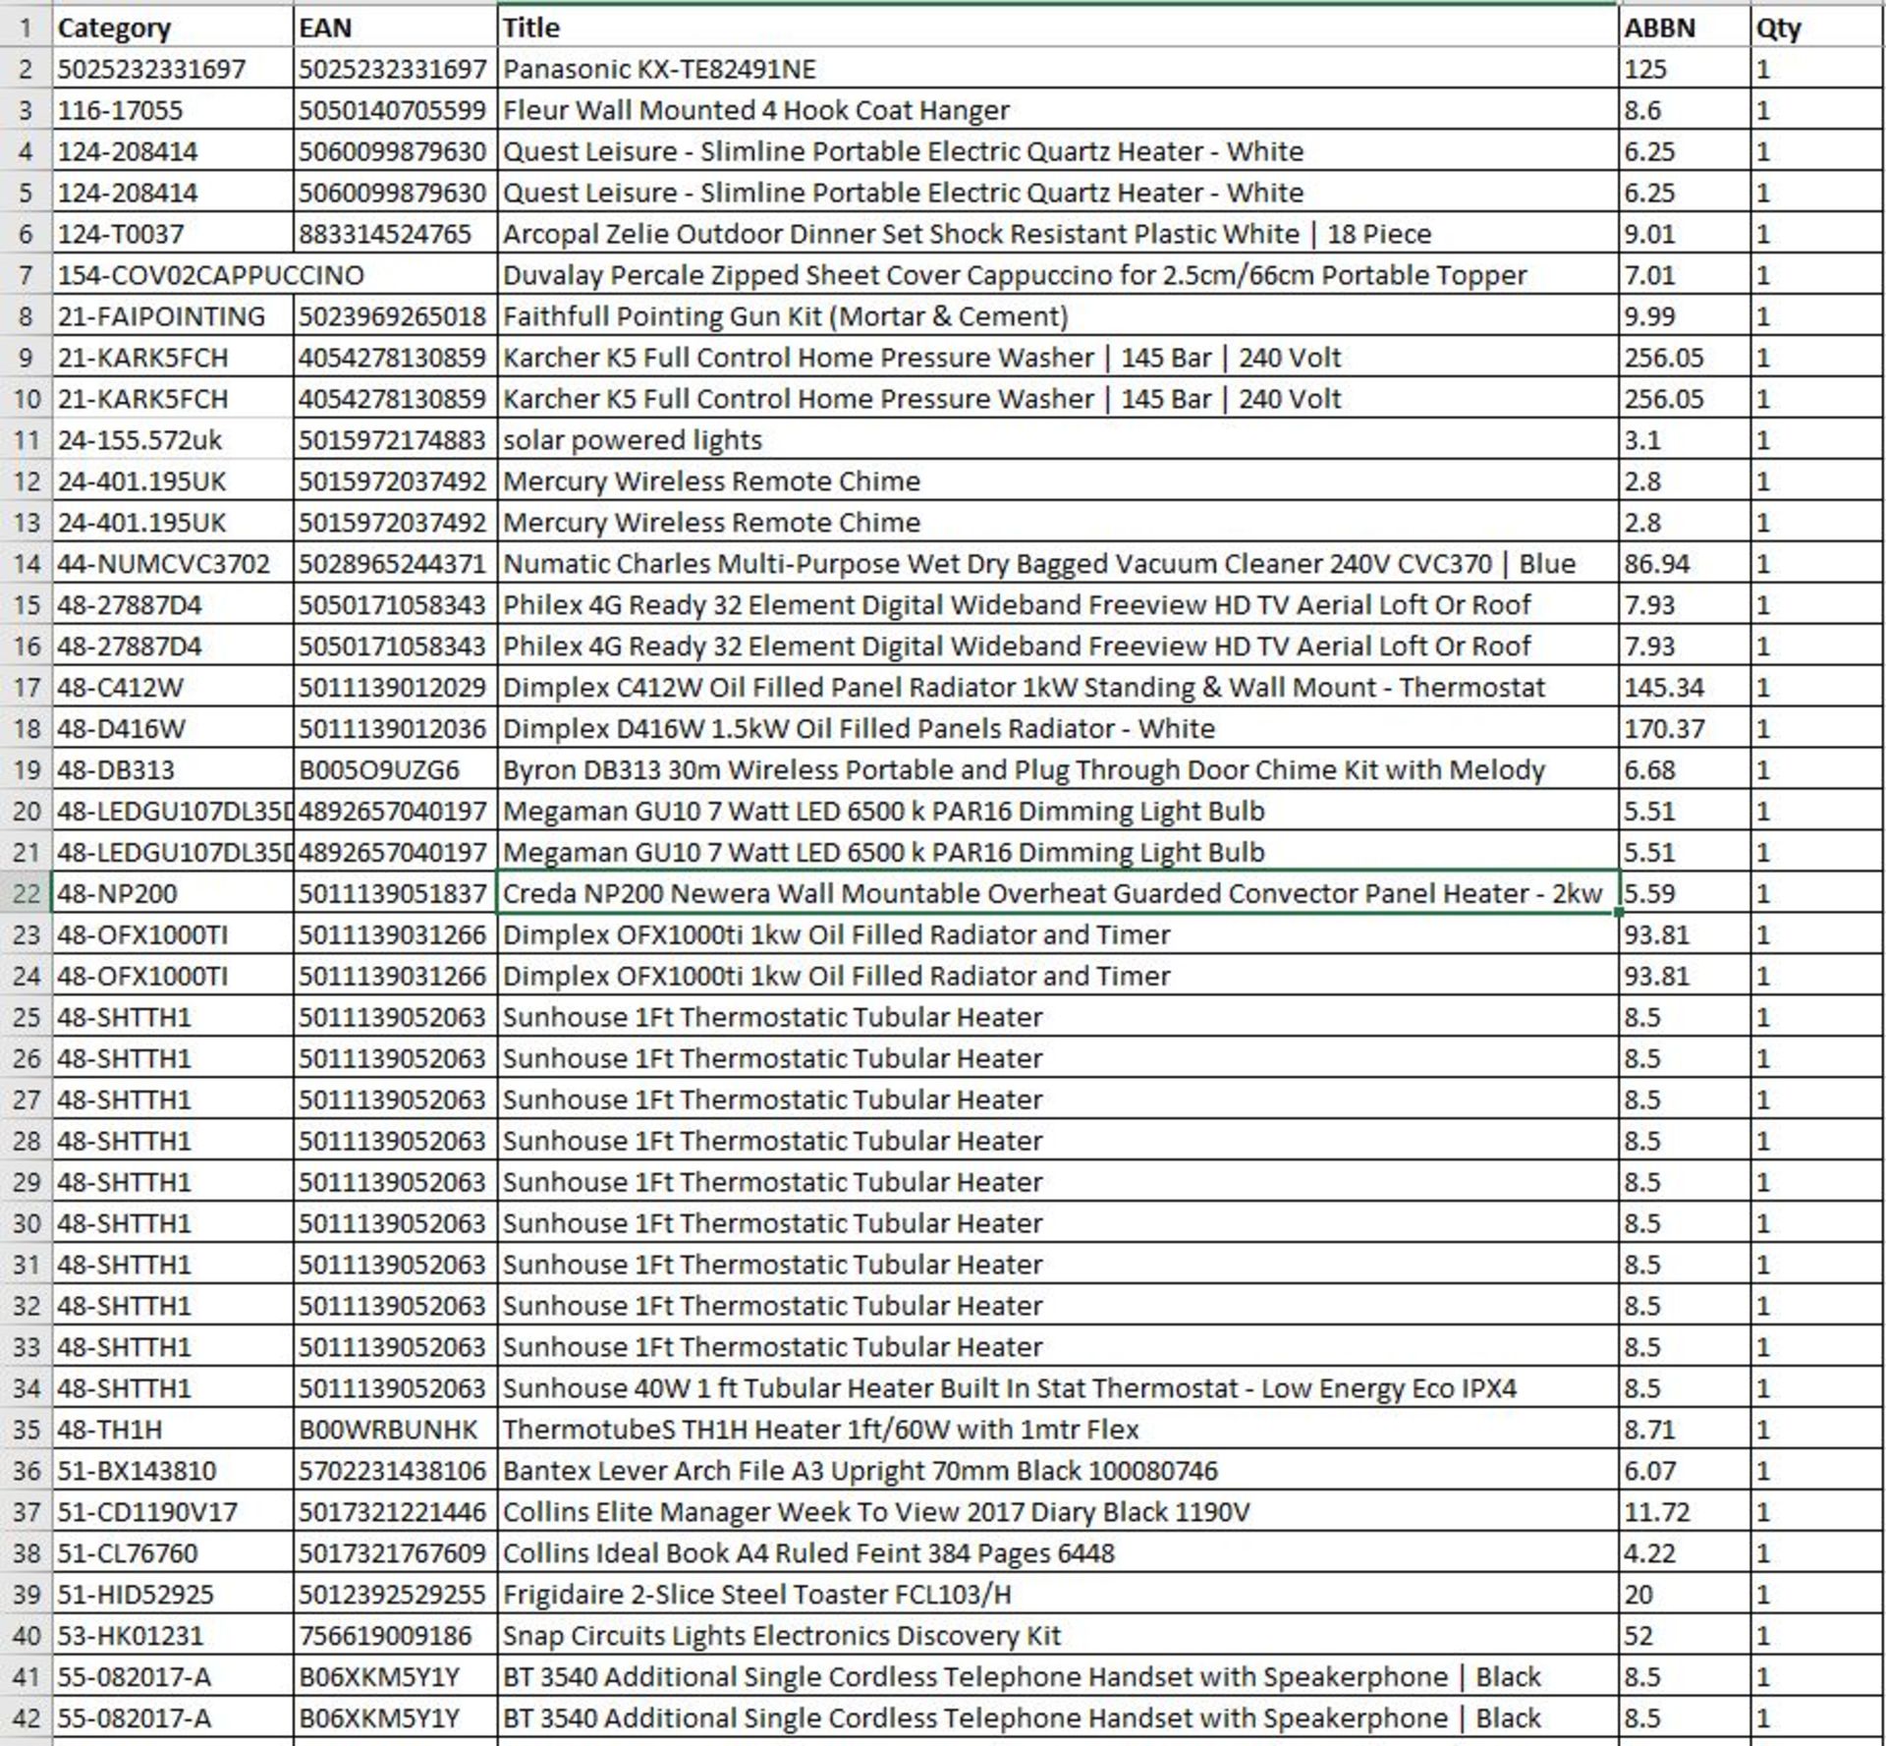Select the EAN header cell
This screenshot has width=1886, height=1746.
click(395, 28)
